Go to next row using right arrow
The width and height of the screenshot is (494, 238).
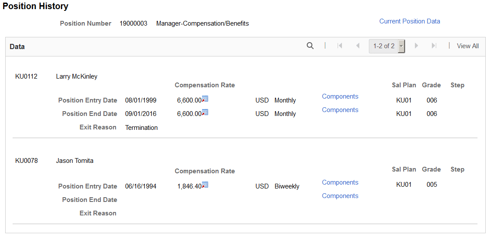click(x=416, y=46)
